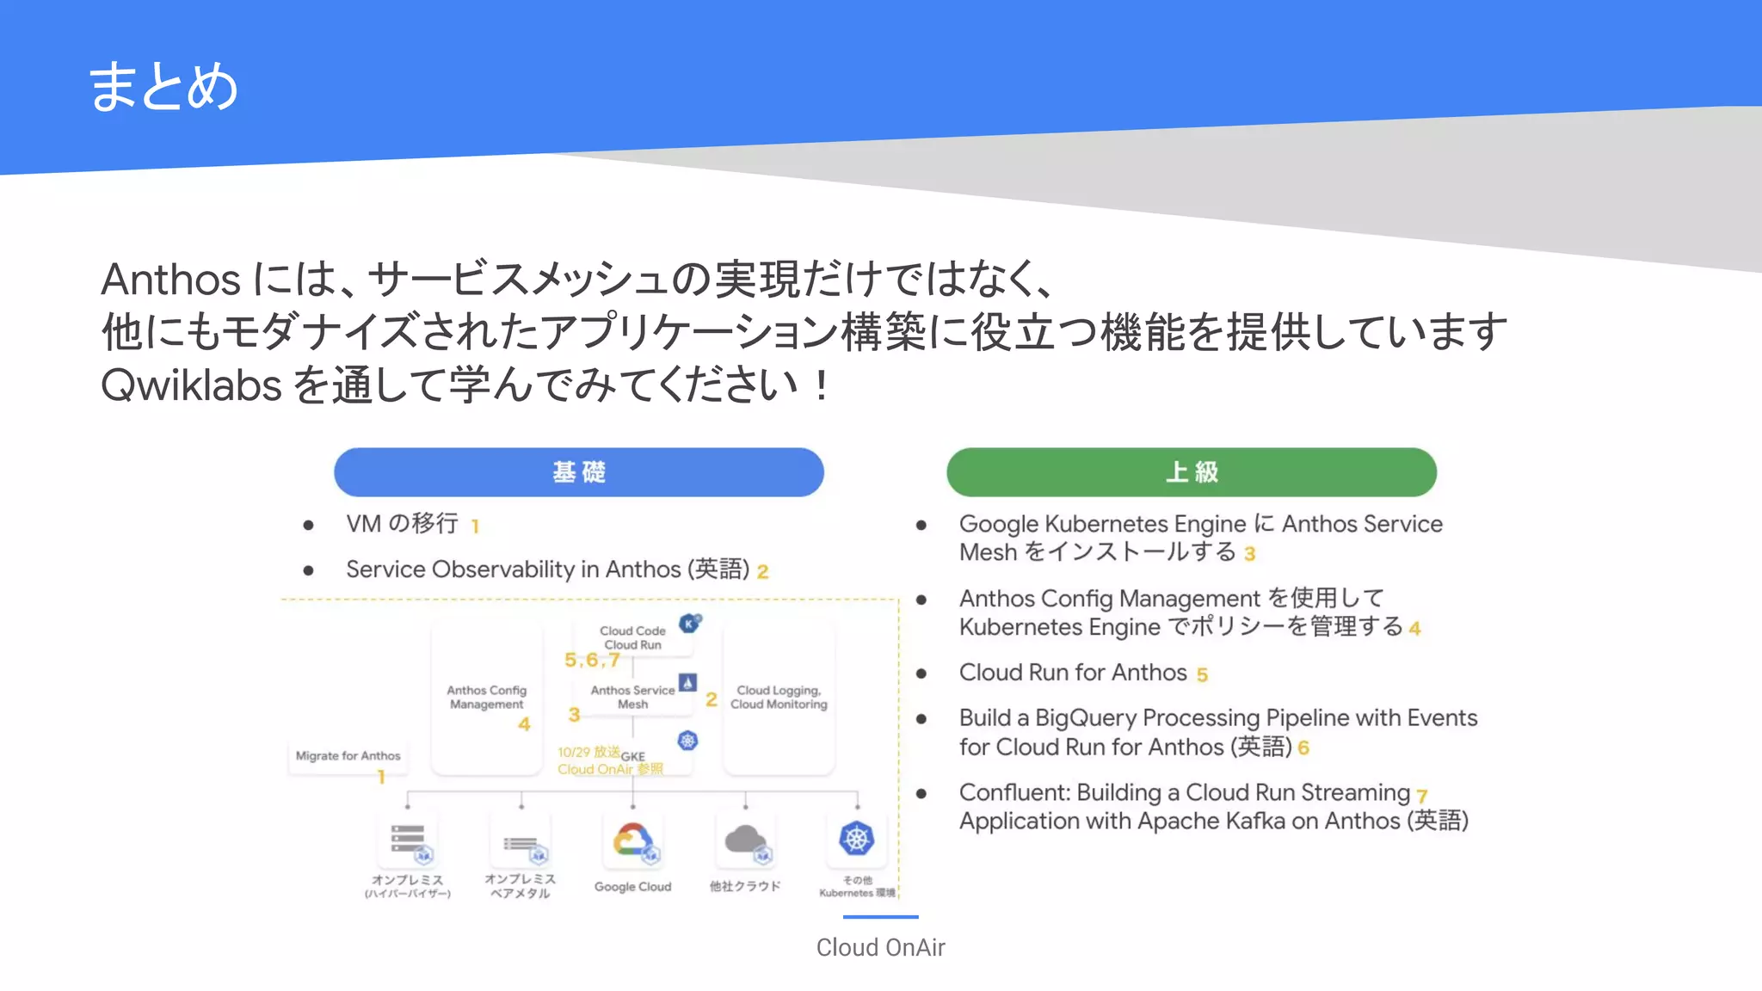Open the Confluent Apache Kafka lab item
Viewport: 1762px width, 991px height.
pyautogui.click(x=1214, y=806)
